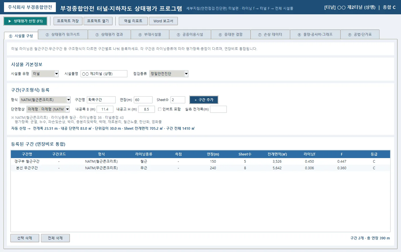401x252 pixels.
Task: Click the 프로젝트 열기 button
Action: tap(98, 21)
